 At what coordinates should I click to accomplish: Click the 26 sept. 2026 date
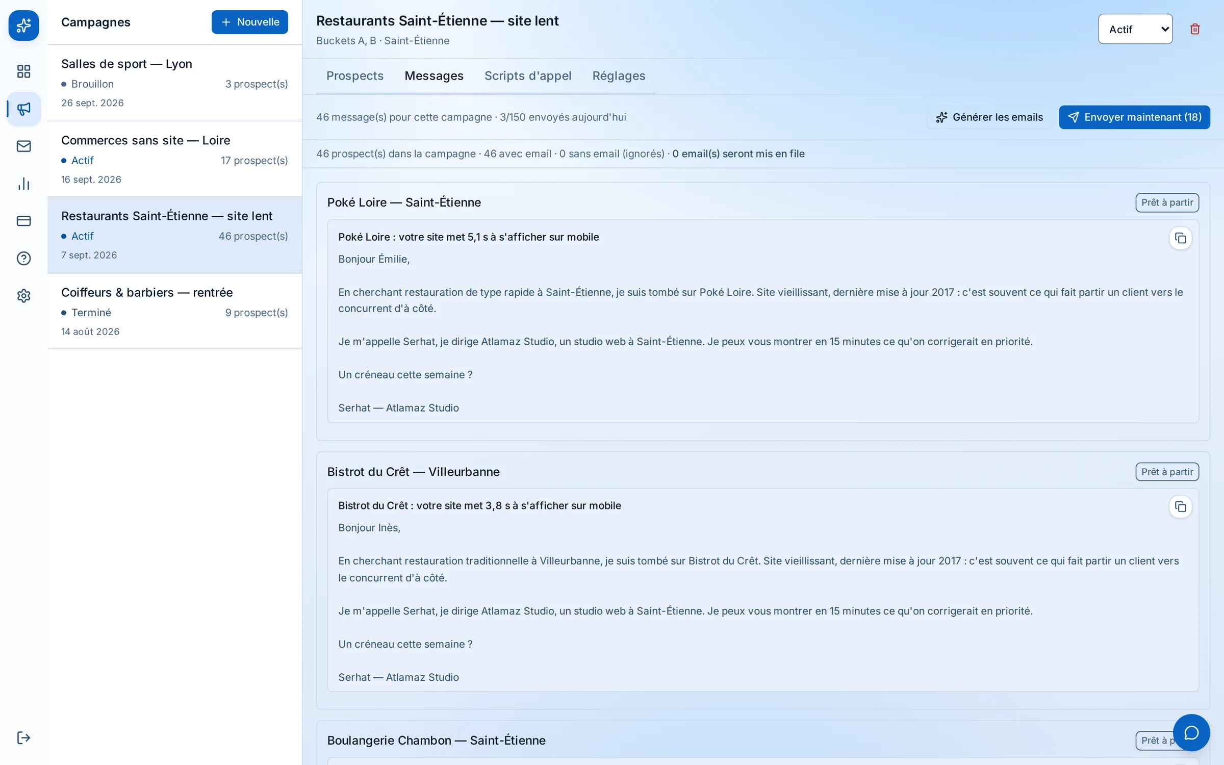pyautogui.click(x=92, y=103)
